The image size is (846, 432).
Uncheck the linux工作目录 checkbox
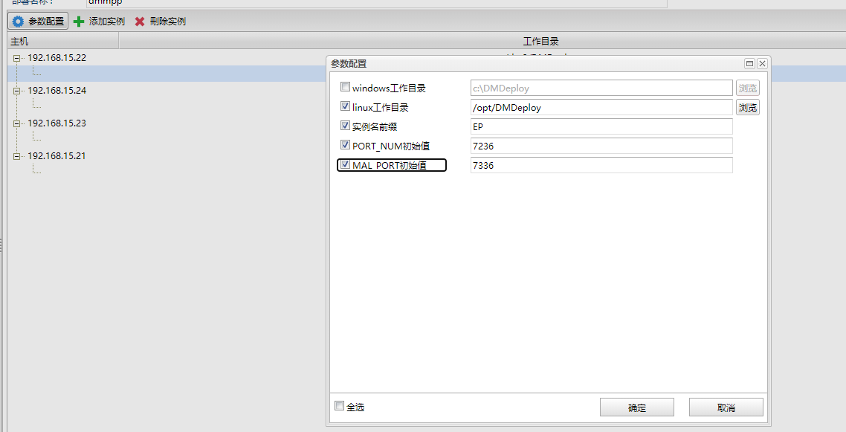[x=345, y=106]
